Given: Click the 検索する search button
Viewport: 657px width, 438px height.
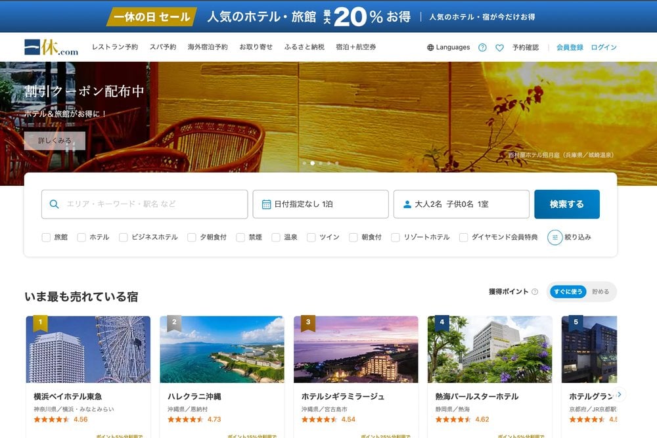Looking at the screenshot, I should pos(567,204).
